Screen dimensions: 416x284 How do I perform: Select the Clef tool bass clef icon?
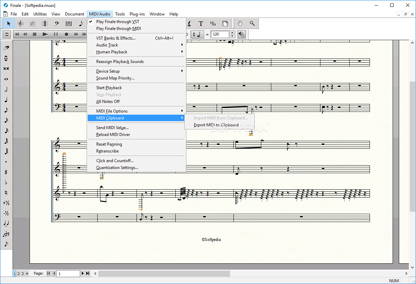coord(57,23)
